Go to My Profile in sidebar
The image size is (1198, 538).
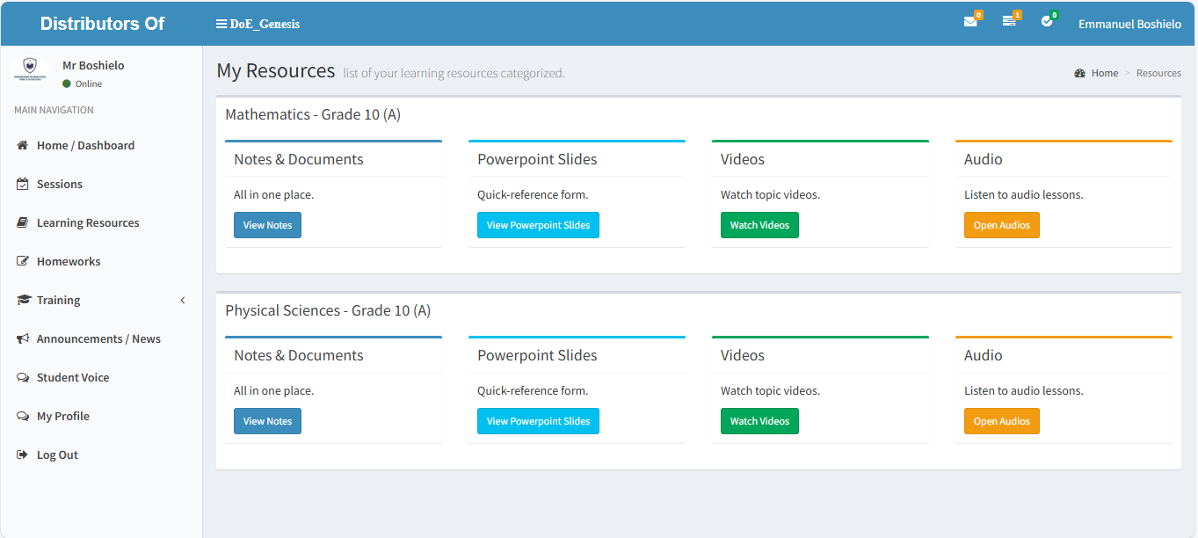(62, 417)
